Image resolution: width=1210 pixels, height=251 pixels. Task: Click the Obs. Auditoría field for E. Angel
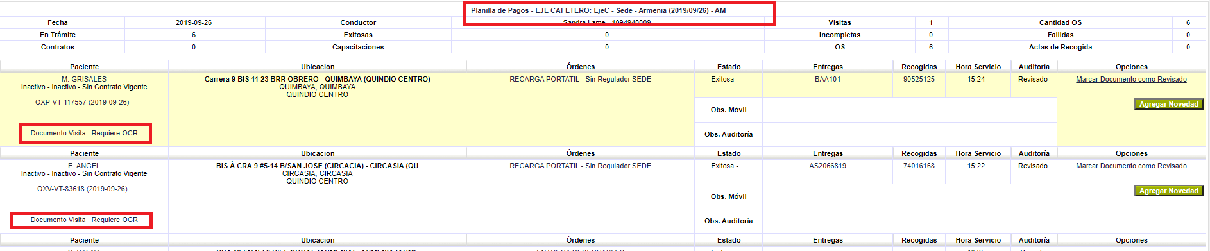(909, 221)
